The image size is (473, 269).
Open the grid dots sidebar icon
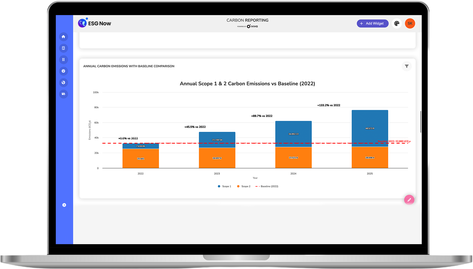coord(63,60)
